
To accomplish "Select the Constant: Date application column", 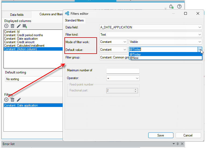I will click(x=33, y=39).
